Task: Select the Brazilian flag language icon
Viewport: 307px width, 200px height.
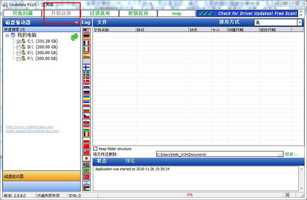Action: [86, 170]
